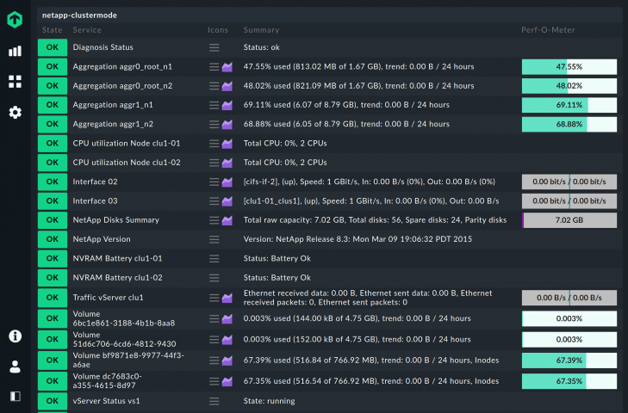
Task: Open the NetApp Version service link
Action: [x=102, y=239]
